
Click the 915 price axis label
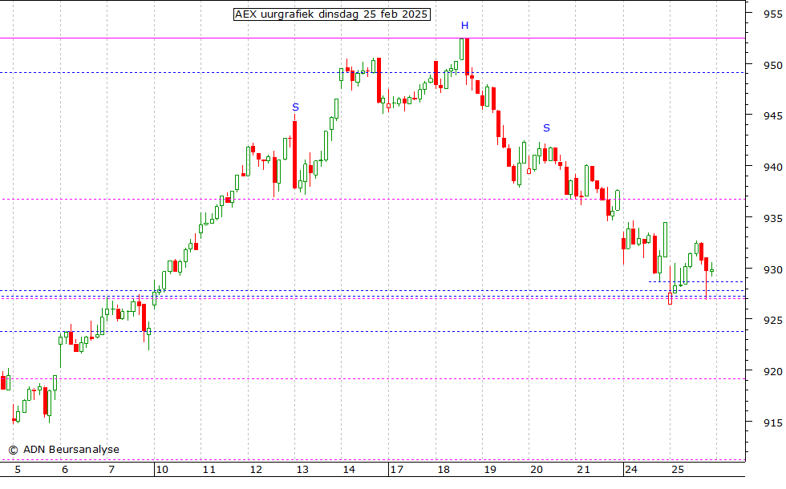(772, 423)
